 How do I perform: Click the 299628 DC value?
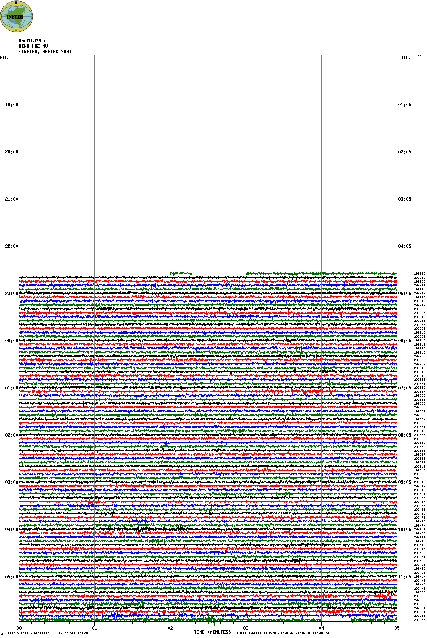[419, 273]
